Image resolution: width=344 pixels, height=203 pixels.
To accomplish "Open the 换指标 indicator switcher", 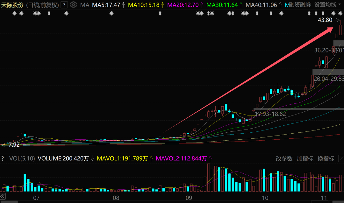I will [326, 158].
